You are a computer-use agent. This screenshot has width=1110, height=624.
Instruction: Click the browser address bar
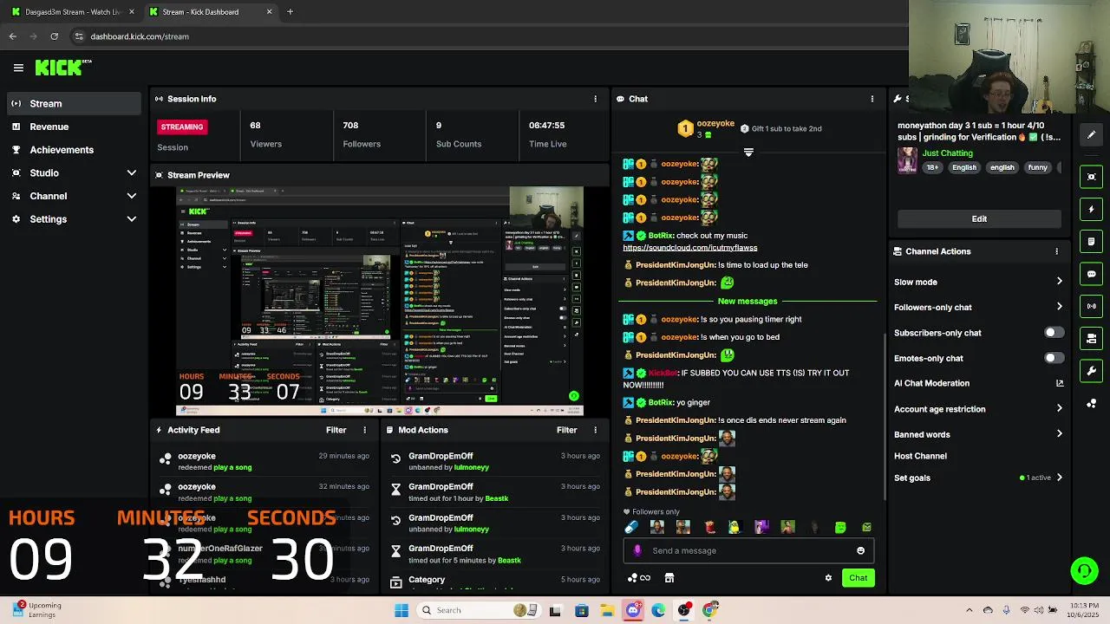tap(486, 36)
